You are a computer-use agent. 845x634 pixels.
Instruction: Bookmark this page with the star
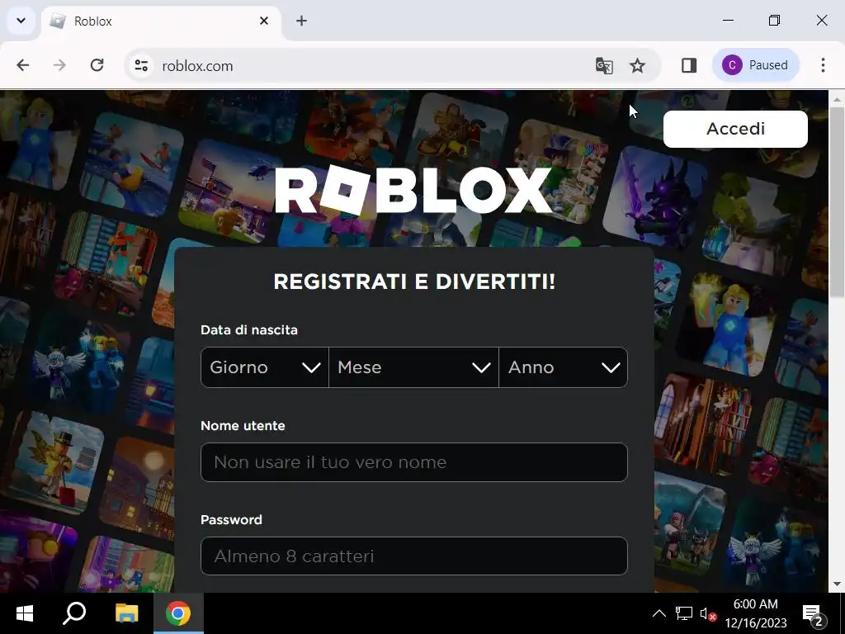638,66
